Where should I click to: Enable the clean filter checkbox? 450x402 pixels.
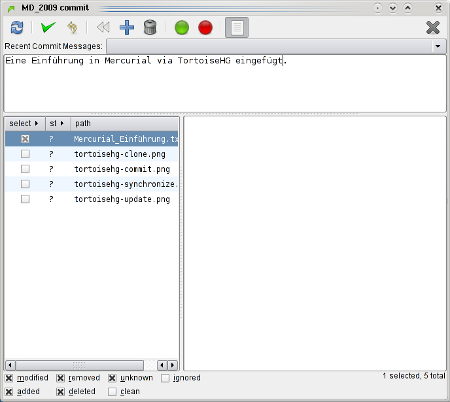[113, 392]
